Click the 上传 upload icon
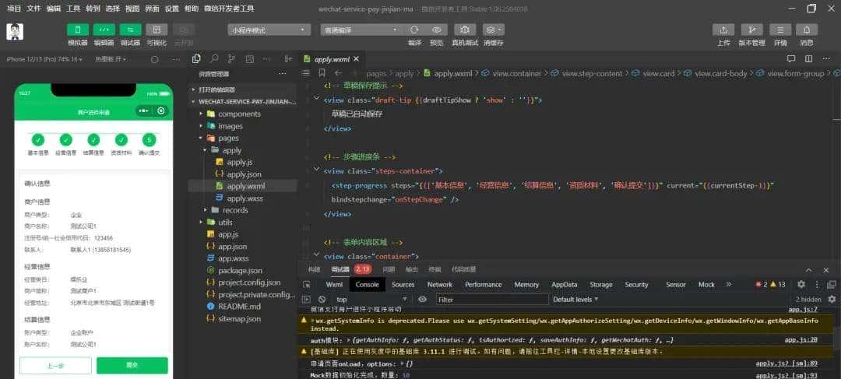The image size is (841, 379). click(723, 30)
